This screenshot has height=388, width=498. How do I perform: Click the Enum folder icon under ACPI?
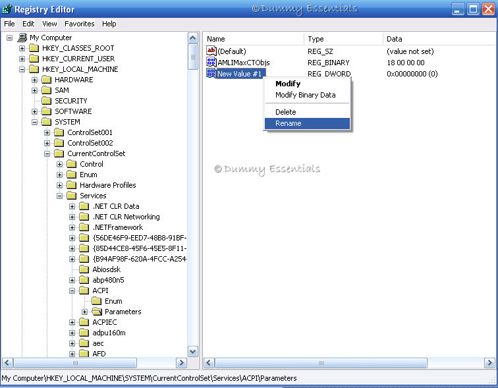97,301
